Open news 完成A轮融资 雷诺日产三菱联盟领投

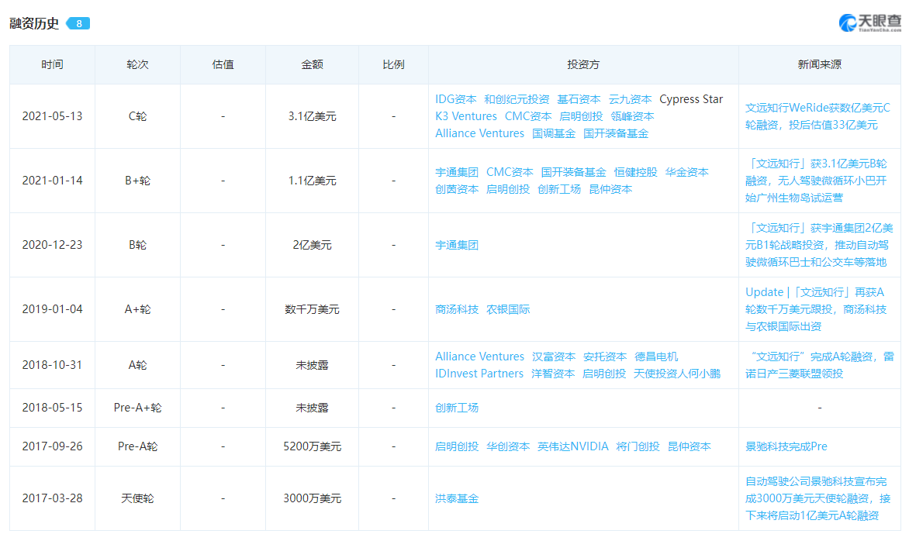(819, 365)
